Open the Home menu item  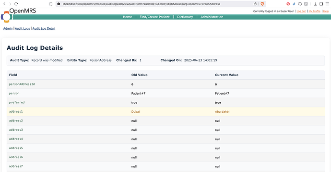click(x=128, y=17)
